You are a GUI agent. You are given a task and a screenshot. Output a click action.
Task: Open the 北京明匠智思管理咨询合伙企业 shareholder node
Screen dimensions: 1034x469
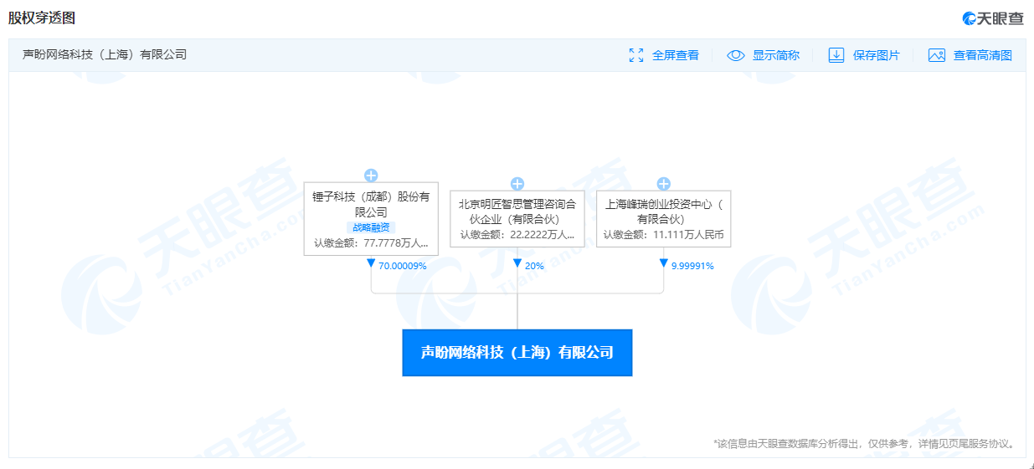click(x=517, y=218)
